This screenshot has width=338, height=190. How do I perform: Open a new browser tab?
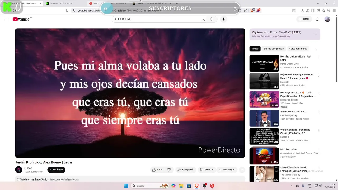click(x=177, y=3)
